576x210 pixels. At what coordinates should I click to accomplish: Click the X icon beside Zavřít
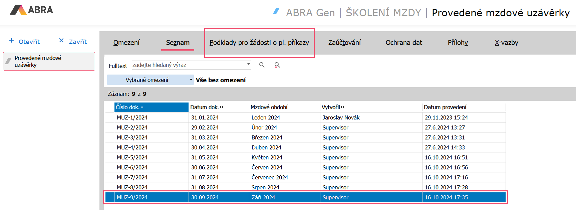click(61, 41)
